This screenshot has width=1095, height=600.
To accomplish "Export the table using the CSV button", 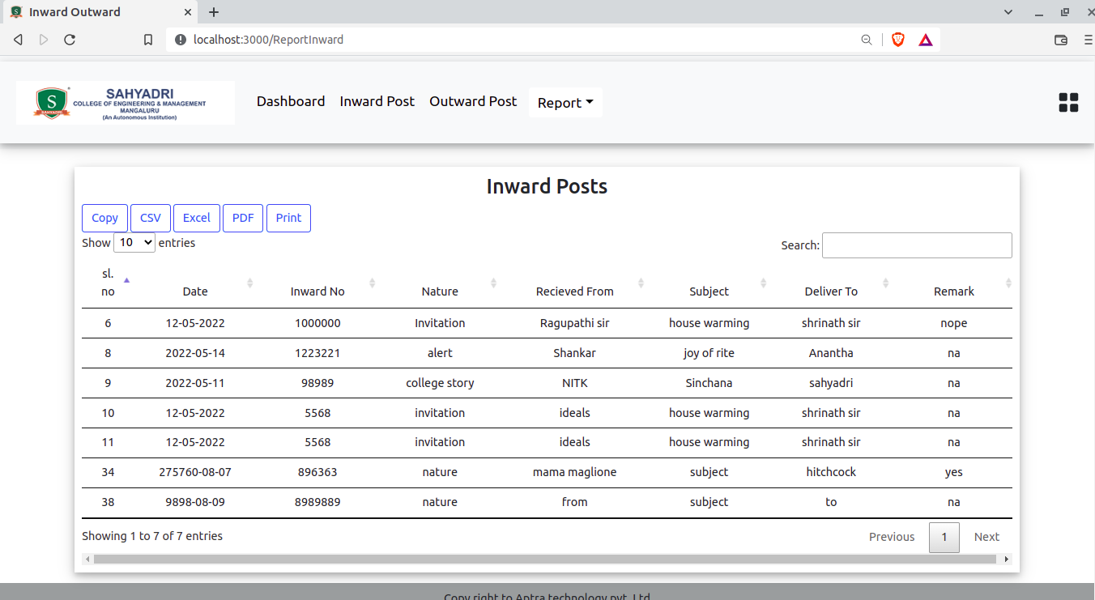I will point(150,218).
